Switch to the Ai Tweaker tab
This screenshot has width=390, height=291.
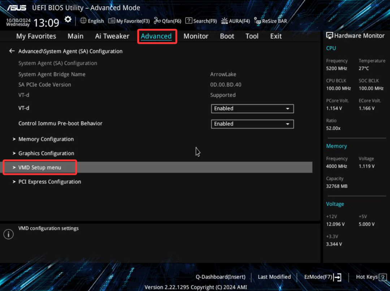pyautogui.click(x=112, y=36)
